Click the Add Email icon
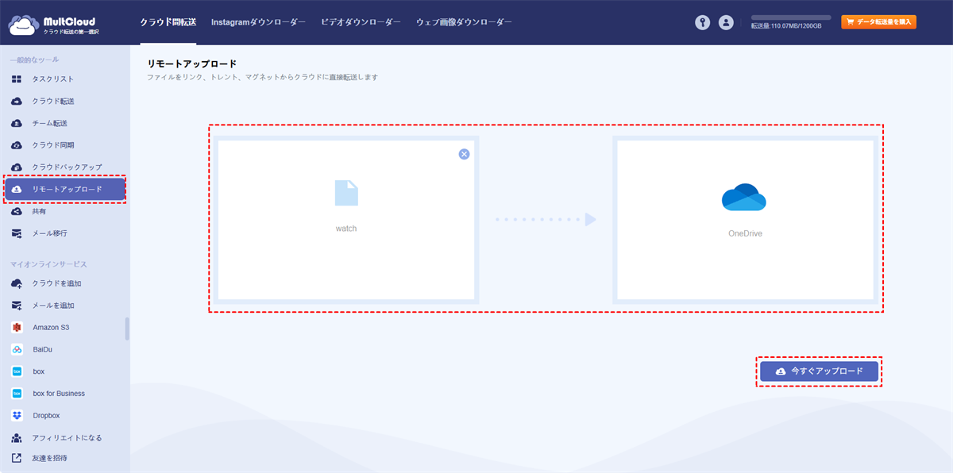The width and height of the screenshot is (953, 473). point(17,306)
